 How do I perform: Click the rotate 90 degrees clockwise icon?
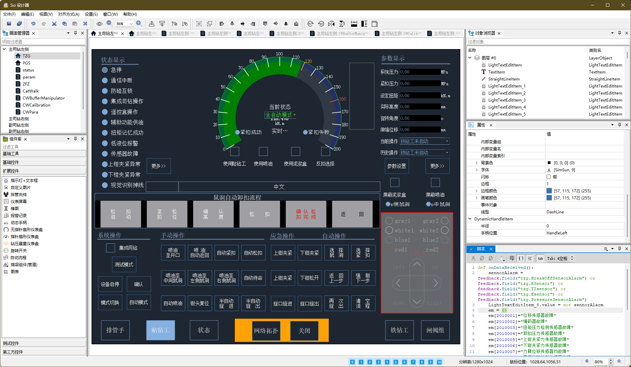(x=310, y=24)
